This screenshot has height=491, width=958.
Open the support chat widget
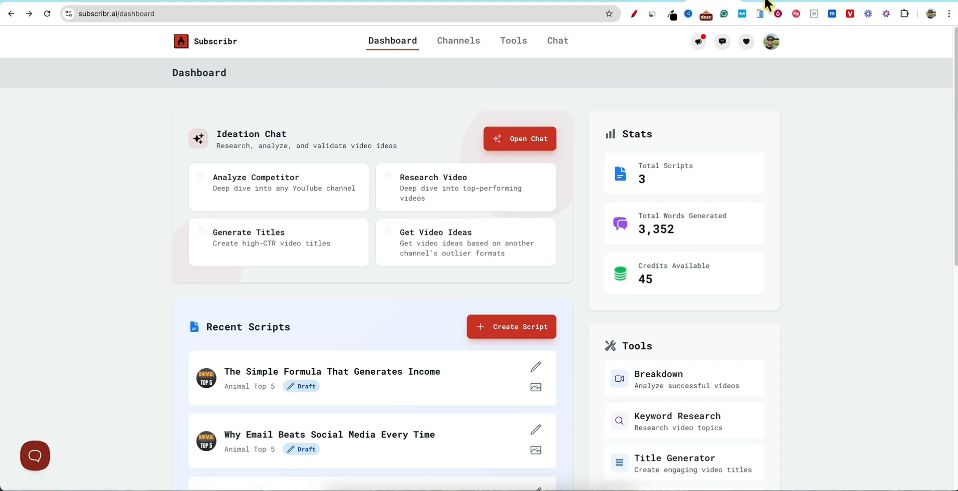click(x=35, y=456)
